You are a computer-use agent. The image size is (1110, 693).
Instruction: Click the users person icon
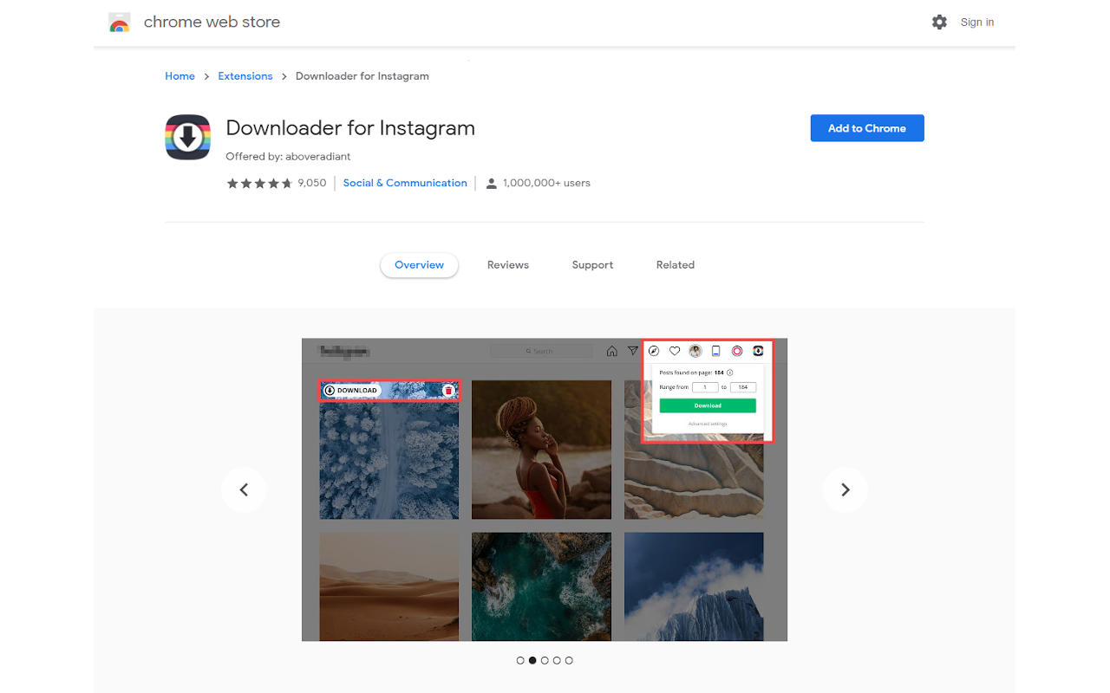click(492, 184)
